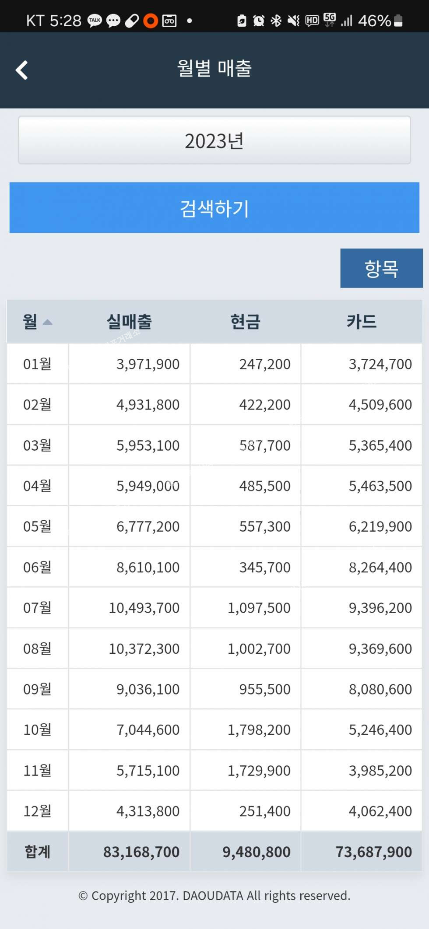Tap the Bluetooth status icon
429x929 pixels.
coord(276,21)
